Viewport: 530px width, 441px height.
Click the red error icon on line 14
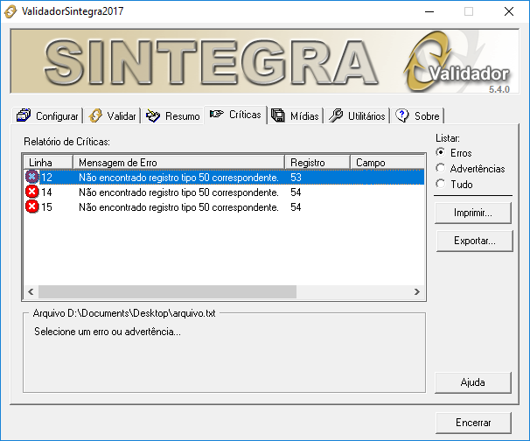point(32,192)
